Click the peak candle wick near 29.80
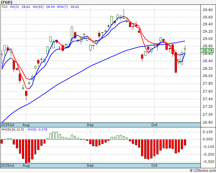This screenshot has height=173, width=216. (124, 14)
